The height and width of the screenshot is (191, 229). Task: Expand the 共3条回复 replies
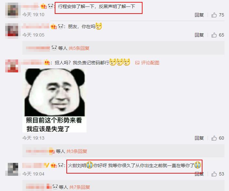pyautogui.click(x=77, y=151)
